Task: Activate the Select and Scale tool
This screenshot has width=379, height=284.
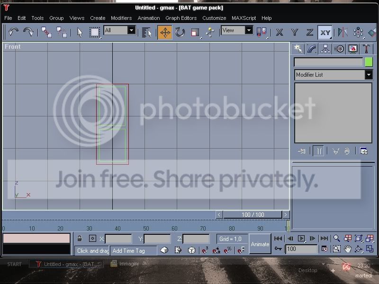Action: [195, 32]
